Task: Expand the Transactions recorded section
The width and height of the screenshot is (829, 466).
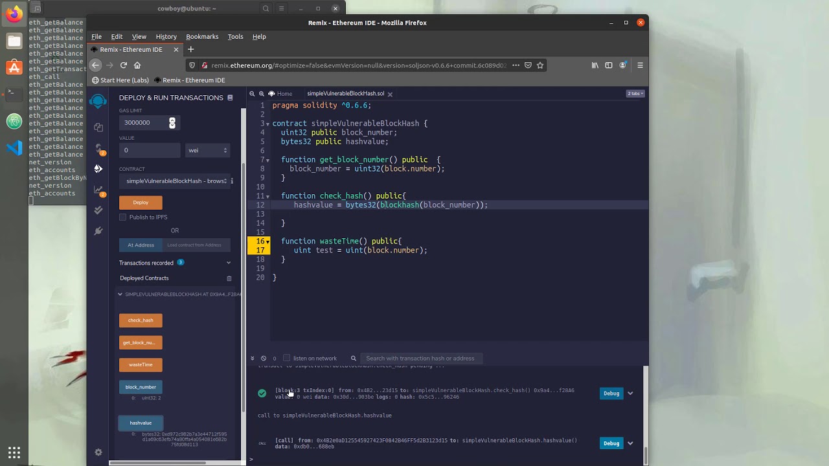Action: pos(229,263)
